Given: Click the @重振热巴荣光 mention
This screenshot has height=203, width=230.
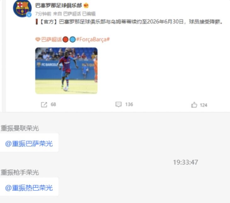Looking at the screenshot, I should tap(29, 188).
